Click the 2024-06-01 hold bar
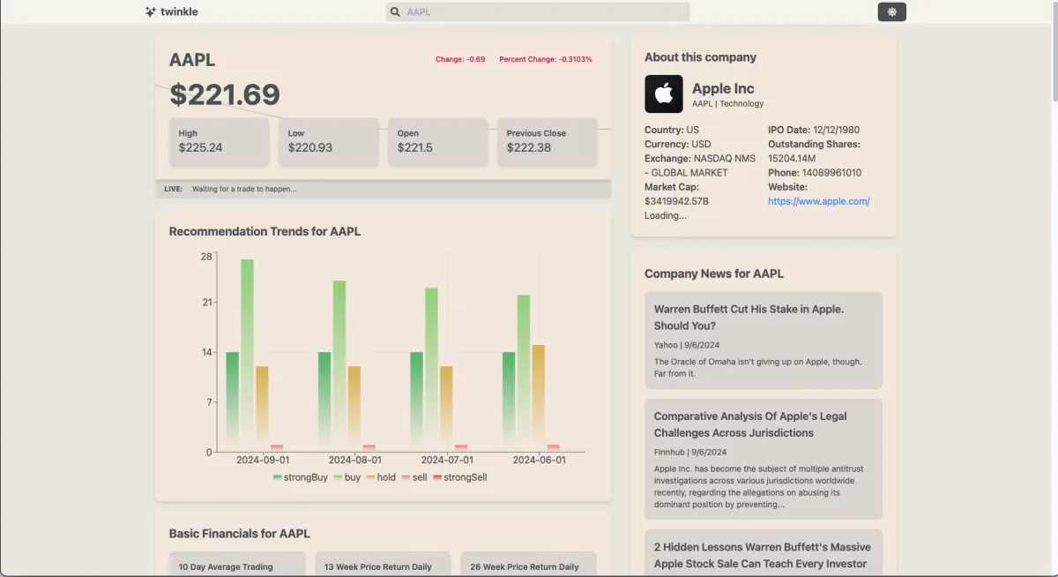Viewport: 1058px width, 577px height. [539, 398]
